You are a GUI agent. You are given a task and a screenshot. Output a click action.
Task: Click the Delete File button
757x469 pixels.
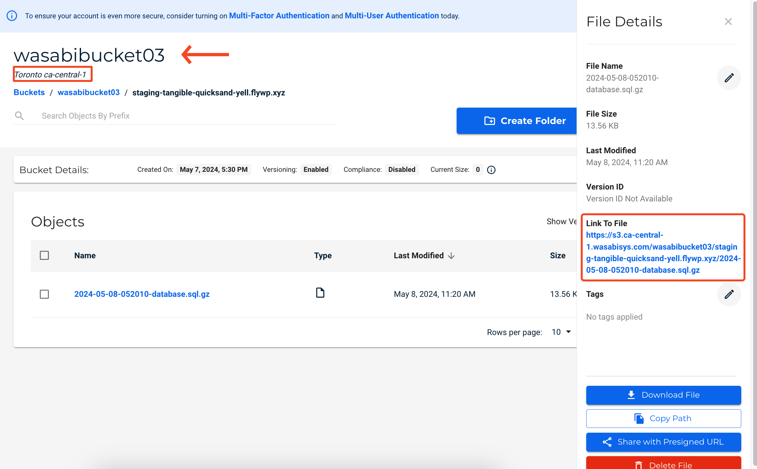click(x=663, y=463)
